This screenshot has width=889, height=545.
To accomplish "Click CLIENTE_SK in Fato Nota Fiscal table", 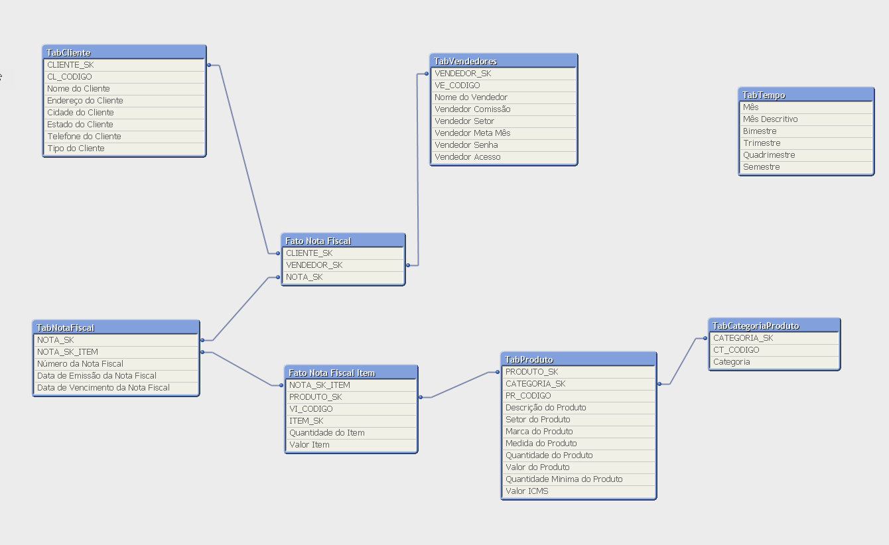I will [x=343, y=253].
